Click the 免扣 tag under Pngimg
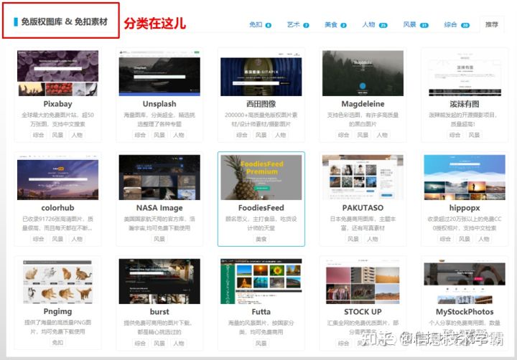 [57, 343]
